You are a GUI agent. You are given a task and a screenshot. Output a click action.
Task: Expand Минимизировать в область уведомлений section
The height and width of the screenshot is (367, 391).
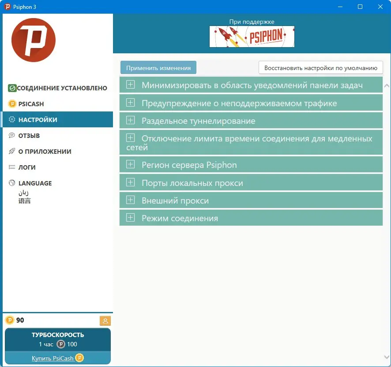click(251, 85)
